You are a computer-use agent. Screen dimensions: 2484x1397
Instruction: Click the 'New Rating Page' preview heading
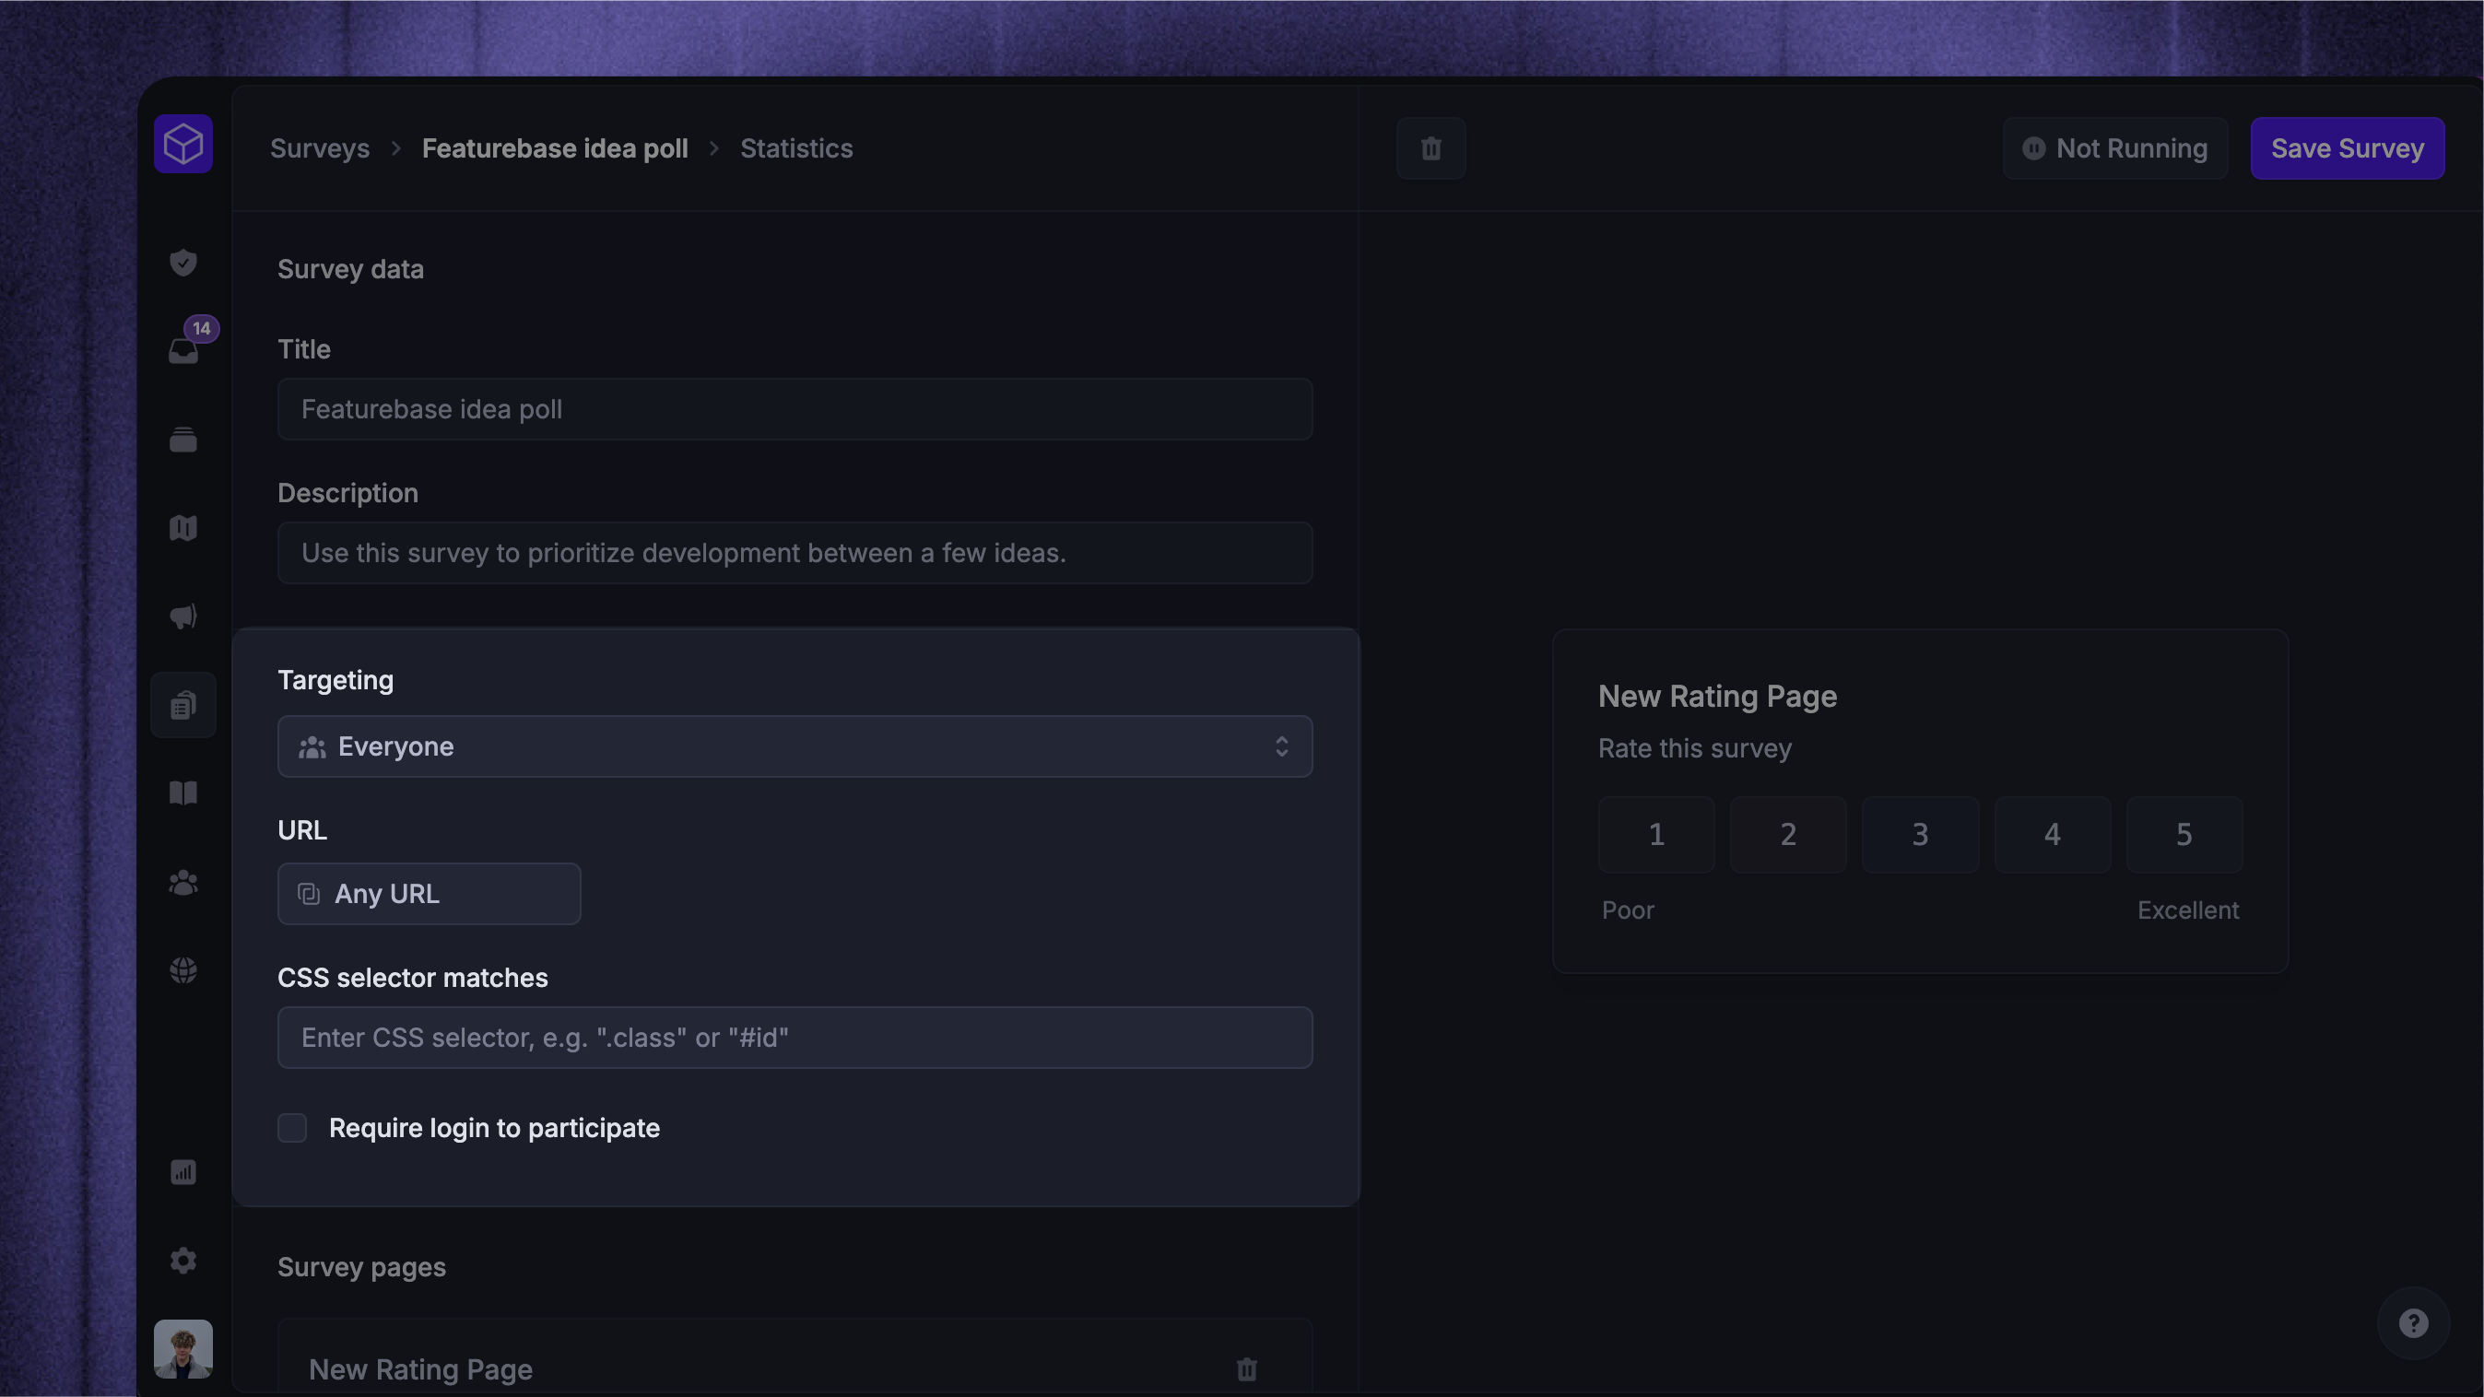(1717, 697)
